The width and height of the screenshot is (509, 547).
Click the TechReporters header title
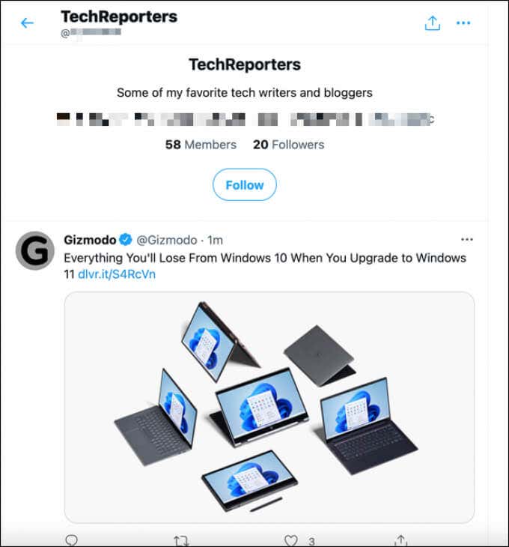pos(119,16)
